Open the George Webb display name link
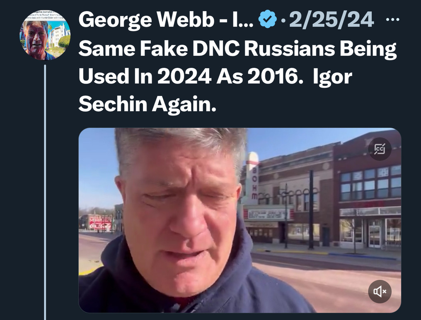 (x=166, y=19)
